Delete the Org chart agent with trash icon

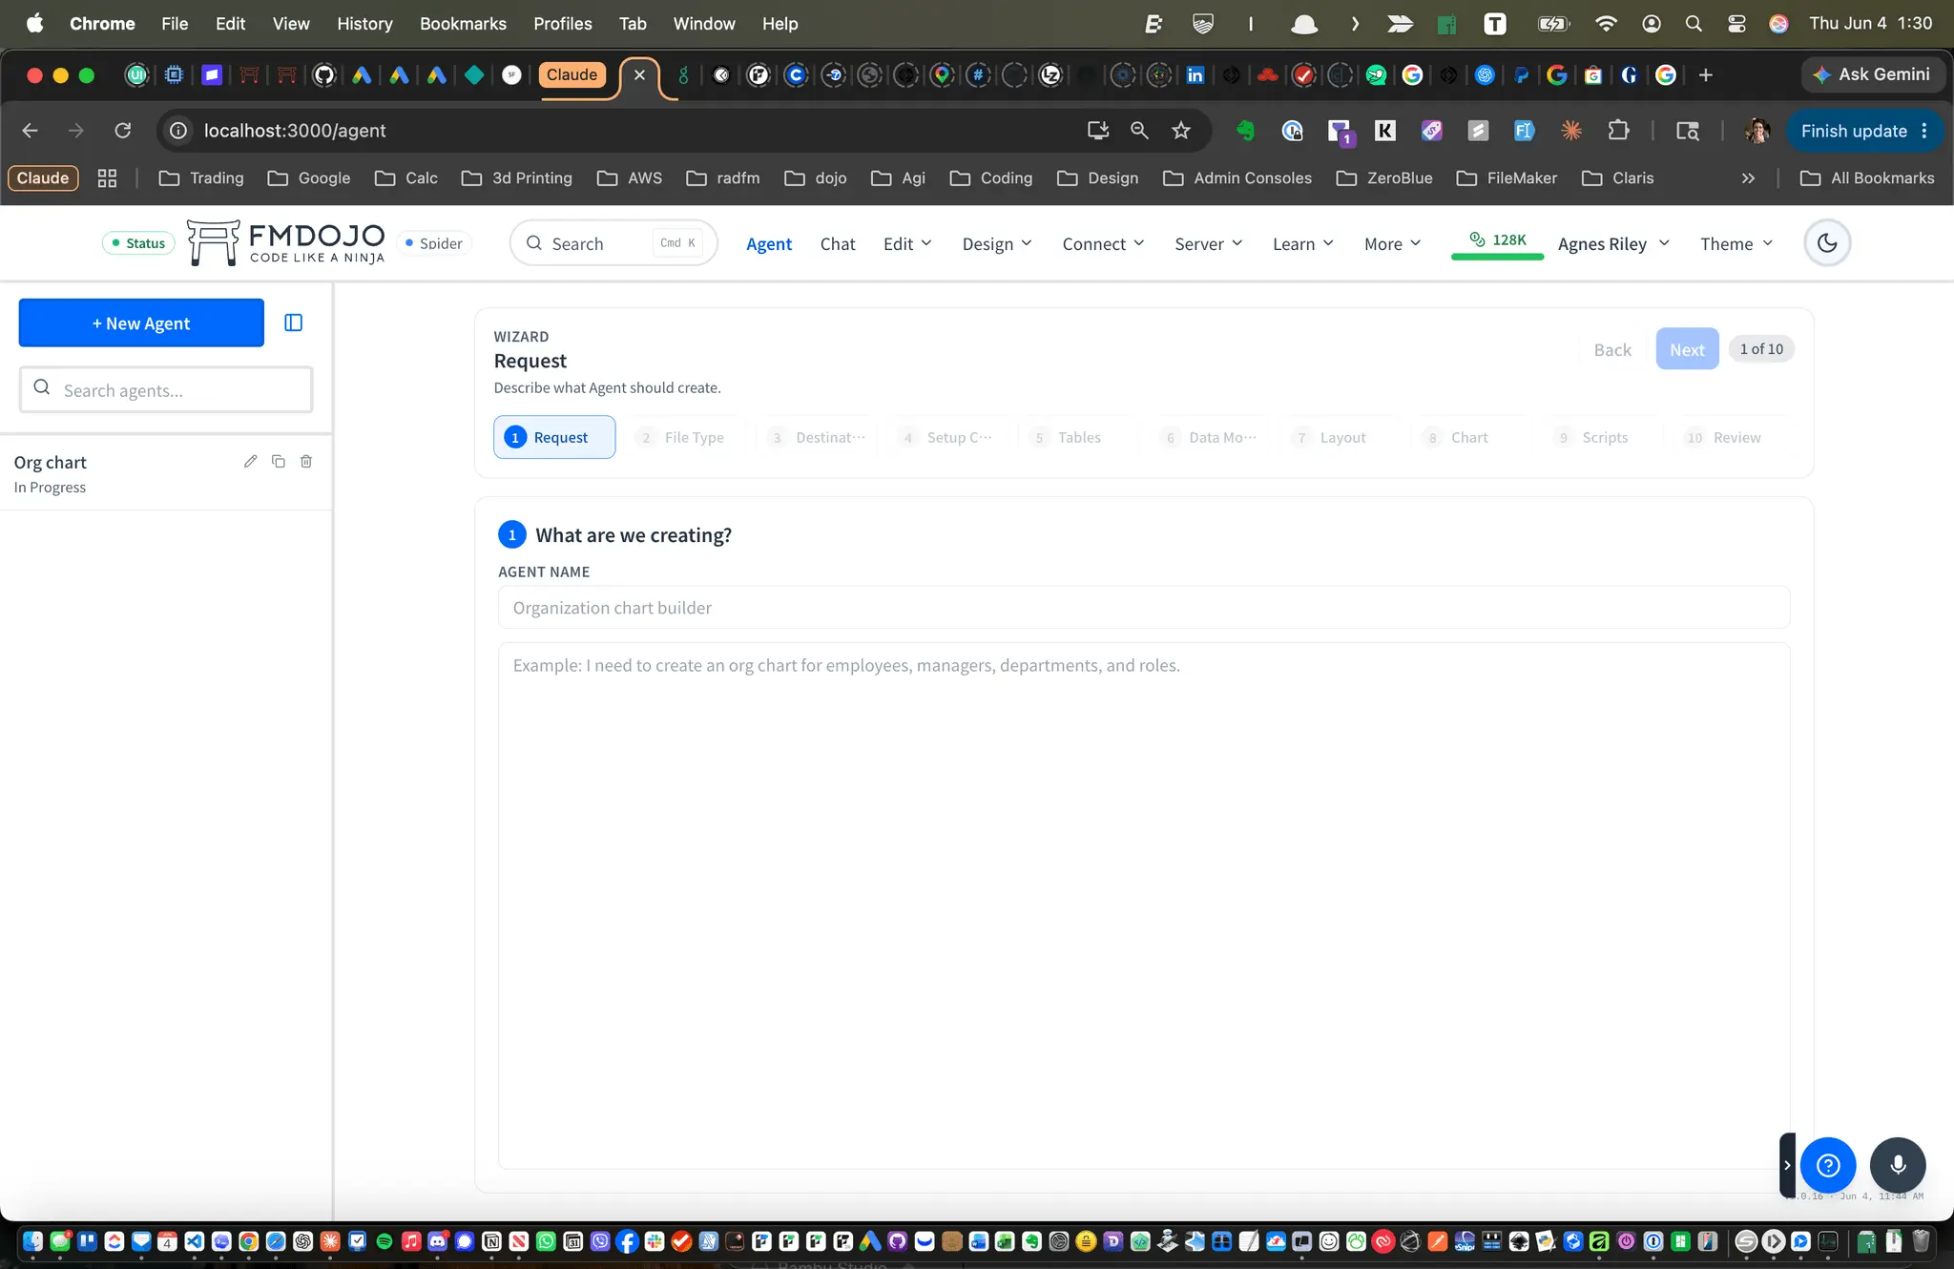[306, 461]
